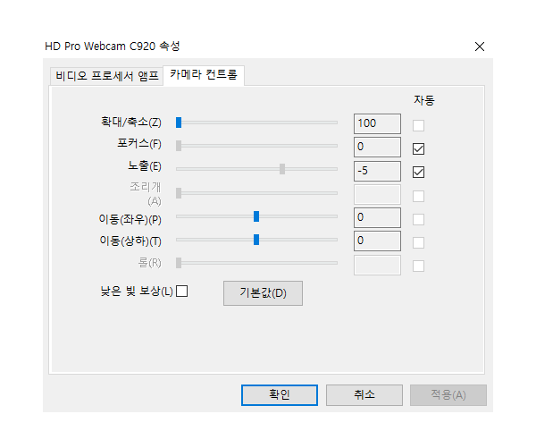Click the 적용(A) button
Image resolution: width=536 pixels, height=448 pixels.
tap(448, 395)
